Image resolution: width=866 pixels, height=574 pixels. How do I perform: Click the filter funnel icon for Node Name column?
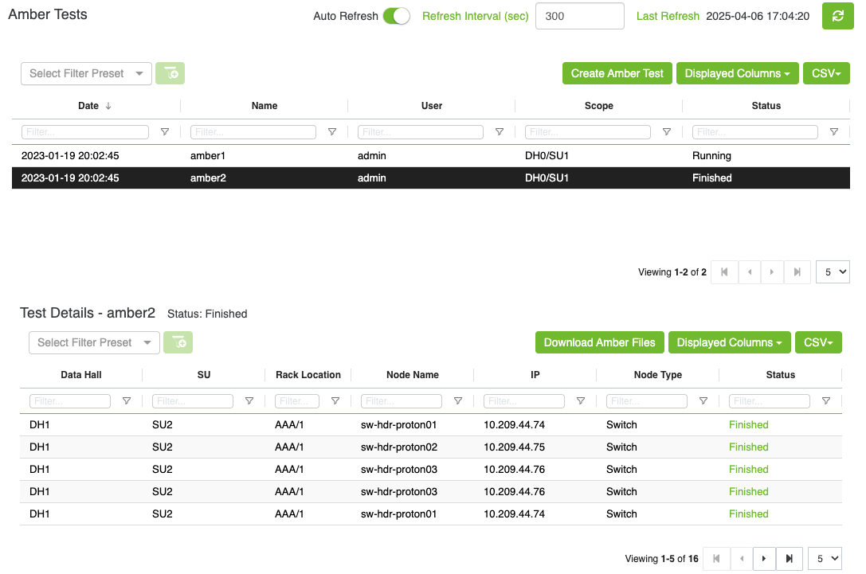(457, 401)
